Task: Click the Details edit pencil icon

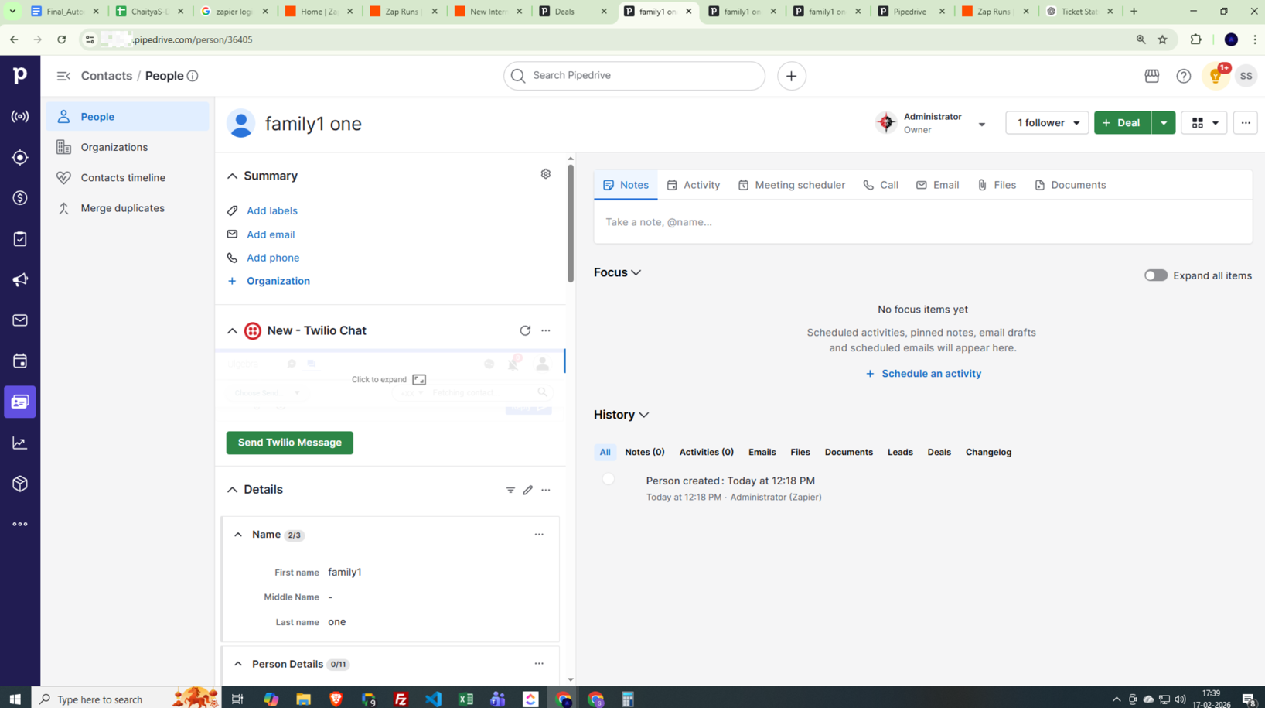Action: tap(527, 490)
